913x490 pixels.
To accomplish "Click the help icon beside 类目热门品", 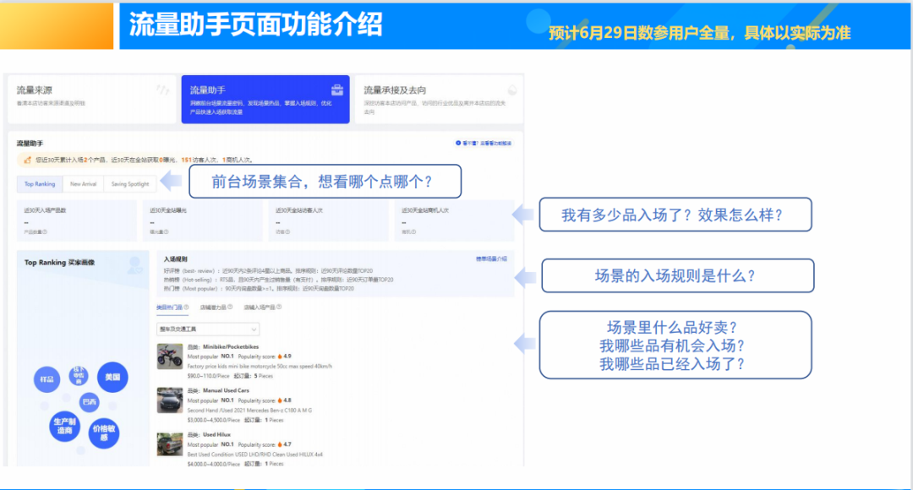I will [185, 308].
